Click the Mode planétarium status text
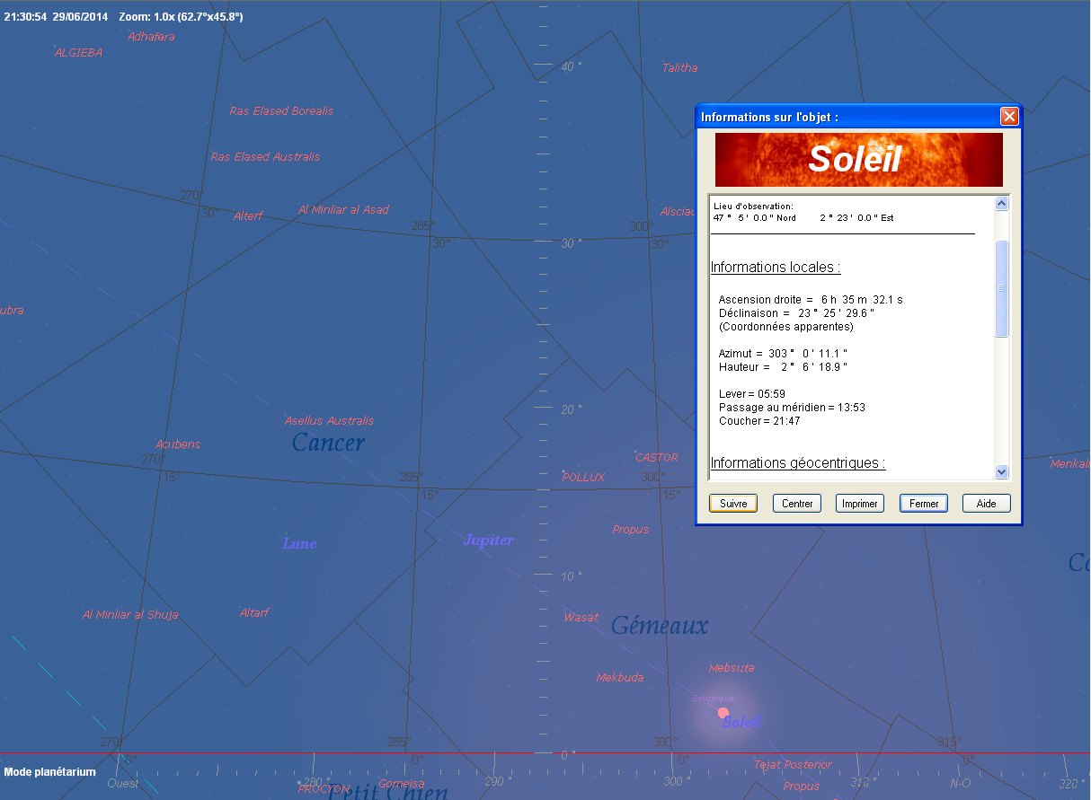This screenshot has height=800, width=1091. tap(49, 772)
